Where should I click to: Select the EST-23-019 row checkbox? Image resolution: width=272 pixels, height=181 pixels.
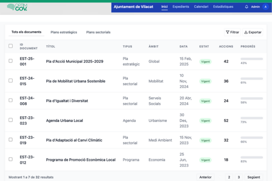(10, 140)
